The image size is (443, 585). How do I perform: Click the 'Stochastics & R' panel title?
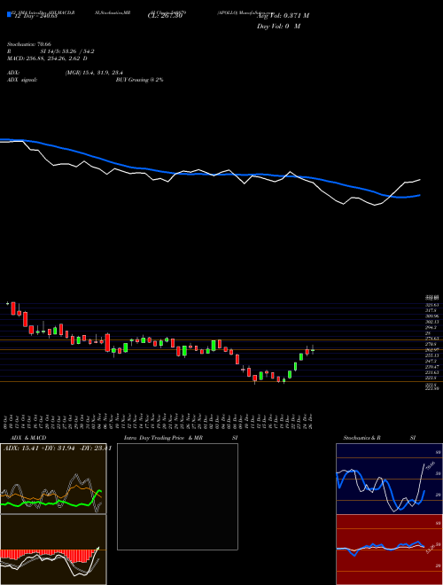(362, 438)
